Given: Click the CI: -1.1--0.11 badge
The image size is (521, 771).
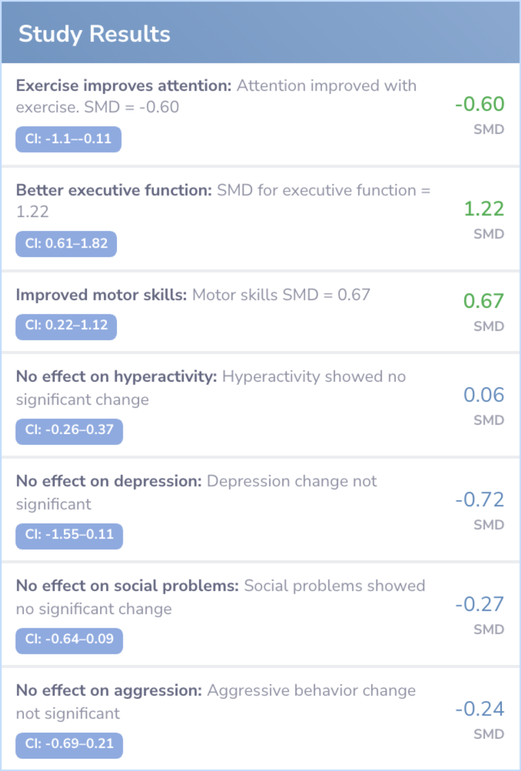Looking at the screenshot, I should click(68, 139).
